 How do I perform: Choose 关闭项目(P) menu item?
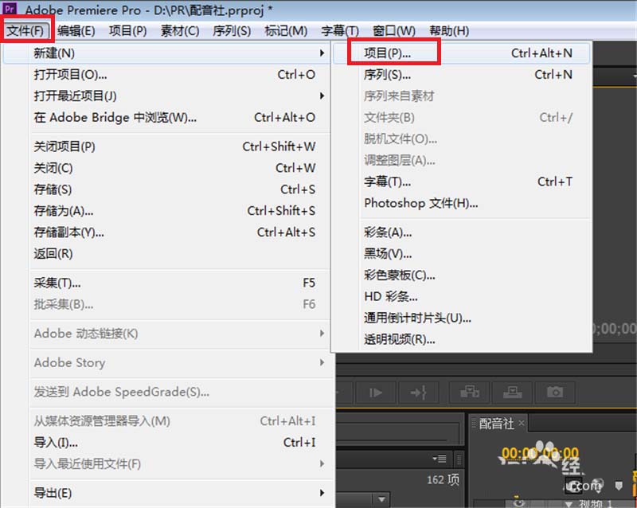[166, 147]
